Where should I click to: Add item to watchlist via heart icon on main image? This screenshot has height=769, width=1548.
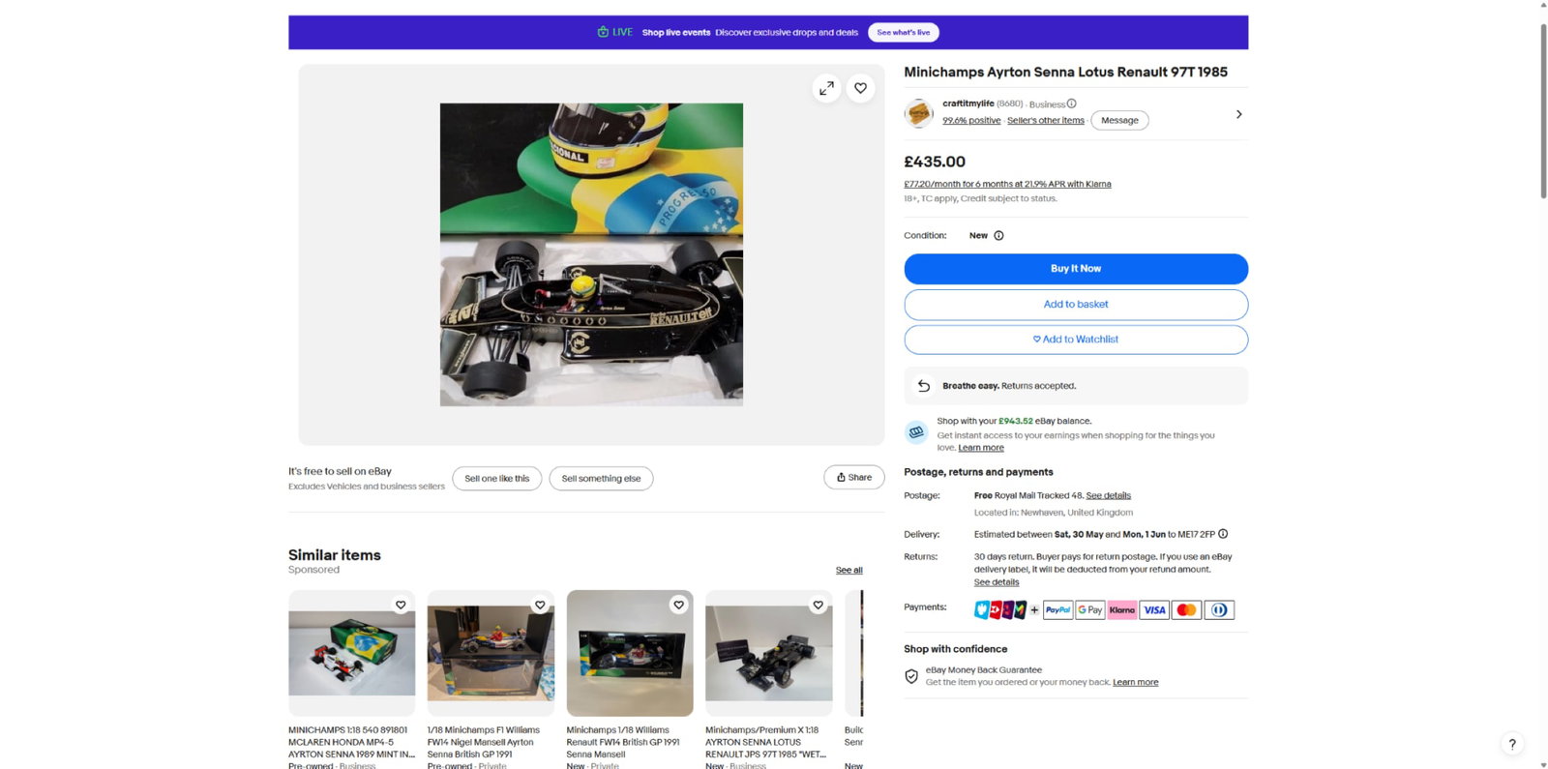coord(861,88)
